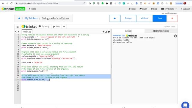This screenshot has width=192, height=108.
Task: Open the Learn menu item
Action: 143,9
